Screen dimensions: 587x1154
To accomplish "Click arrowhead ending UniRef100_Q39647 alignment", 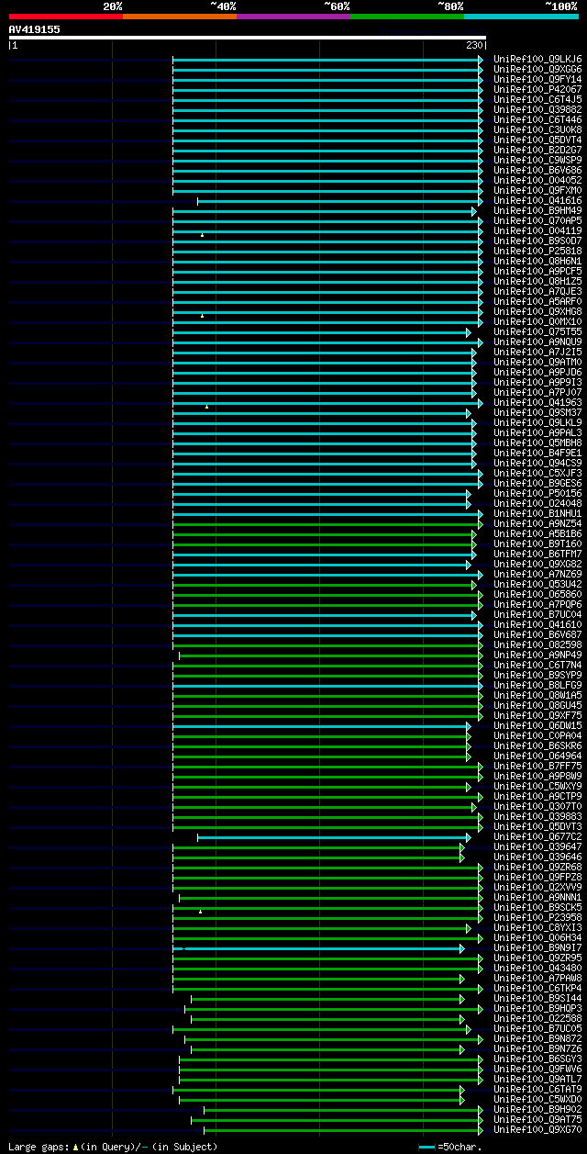I will (462, 847).
